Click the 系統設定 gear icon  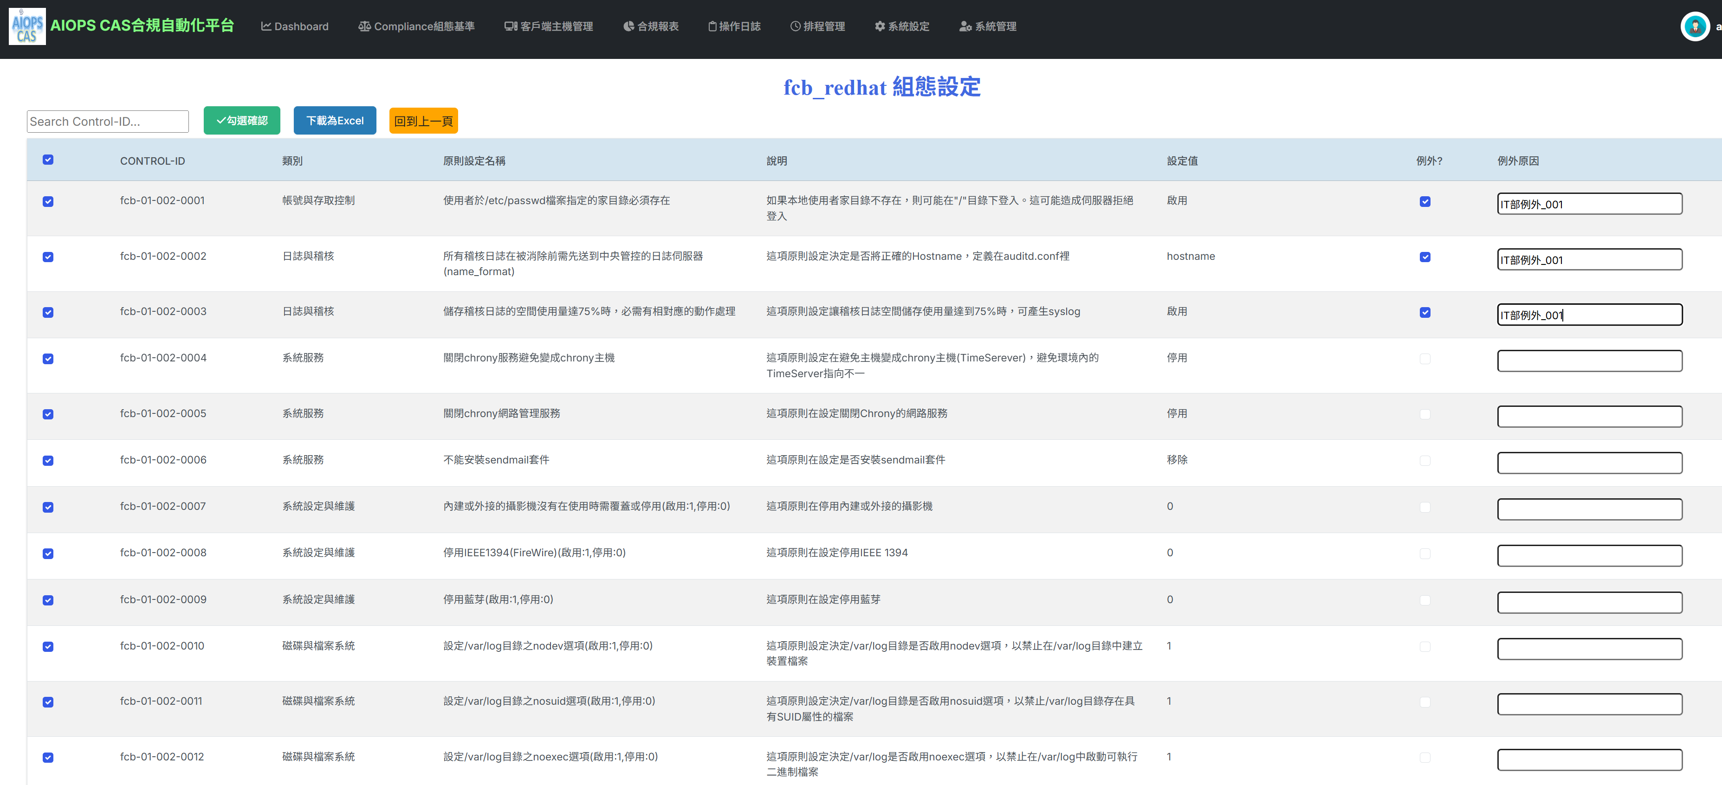[880, 27]
